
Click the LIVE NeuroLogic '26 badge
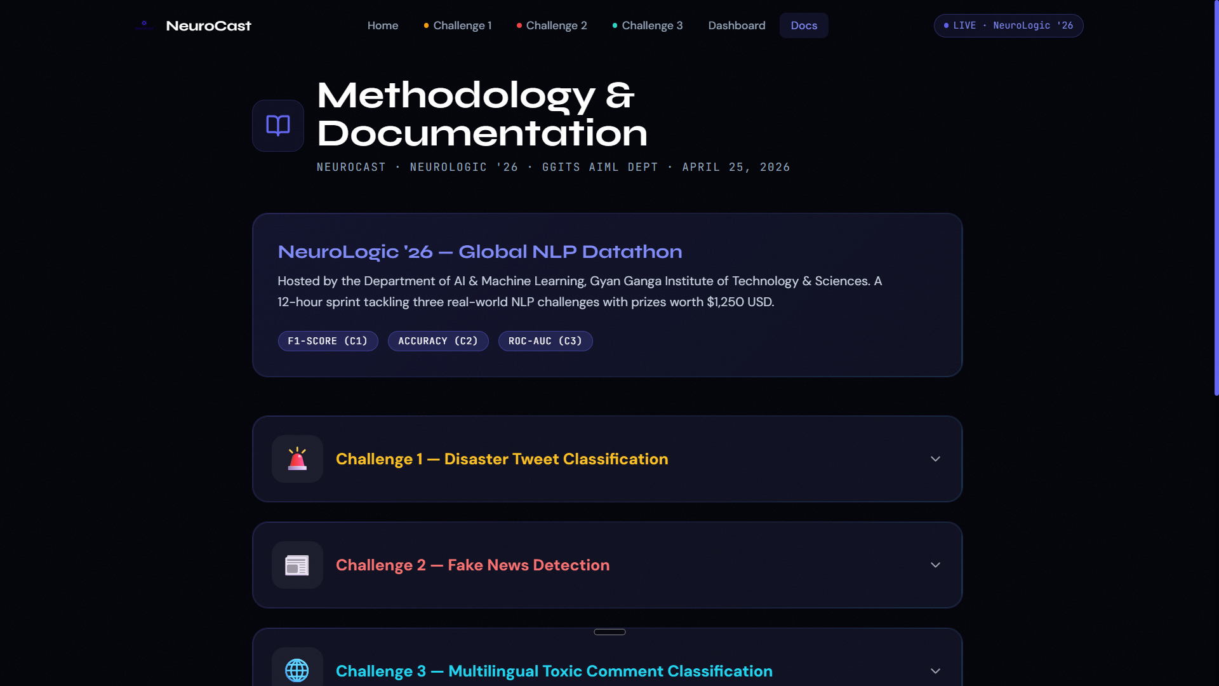1008,25
